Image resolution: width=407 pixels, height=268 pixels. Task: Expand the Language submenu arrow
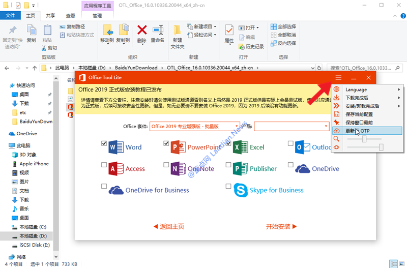pos(399,90)
